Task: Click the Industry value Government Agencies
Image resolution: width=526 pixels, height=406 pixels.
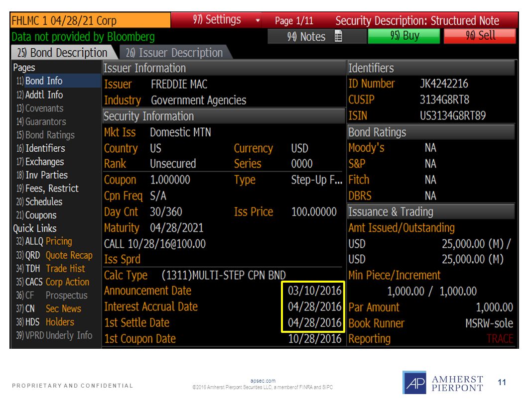Action: tap(199, 100)
